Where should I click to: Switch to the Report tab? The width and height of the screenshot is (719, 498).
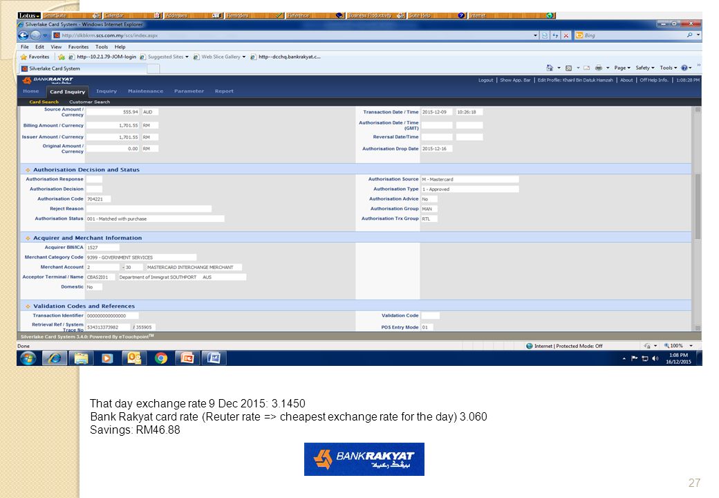(x=224, y=91)
